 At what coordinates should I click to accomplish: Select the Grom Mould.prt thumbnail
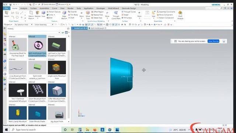click(37, 90)
